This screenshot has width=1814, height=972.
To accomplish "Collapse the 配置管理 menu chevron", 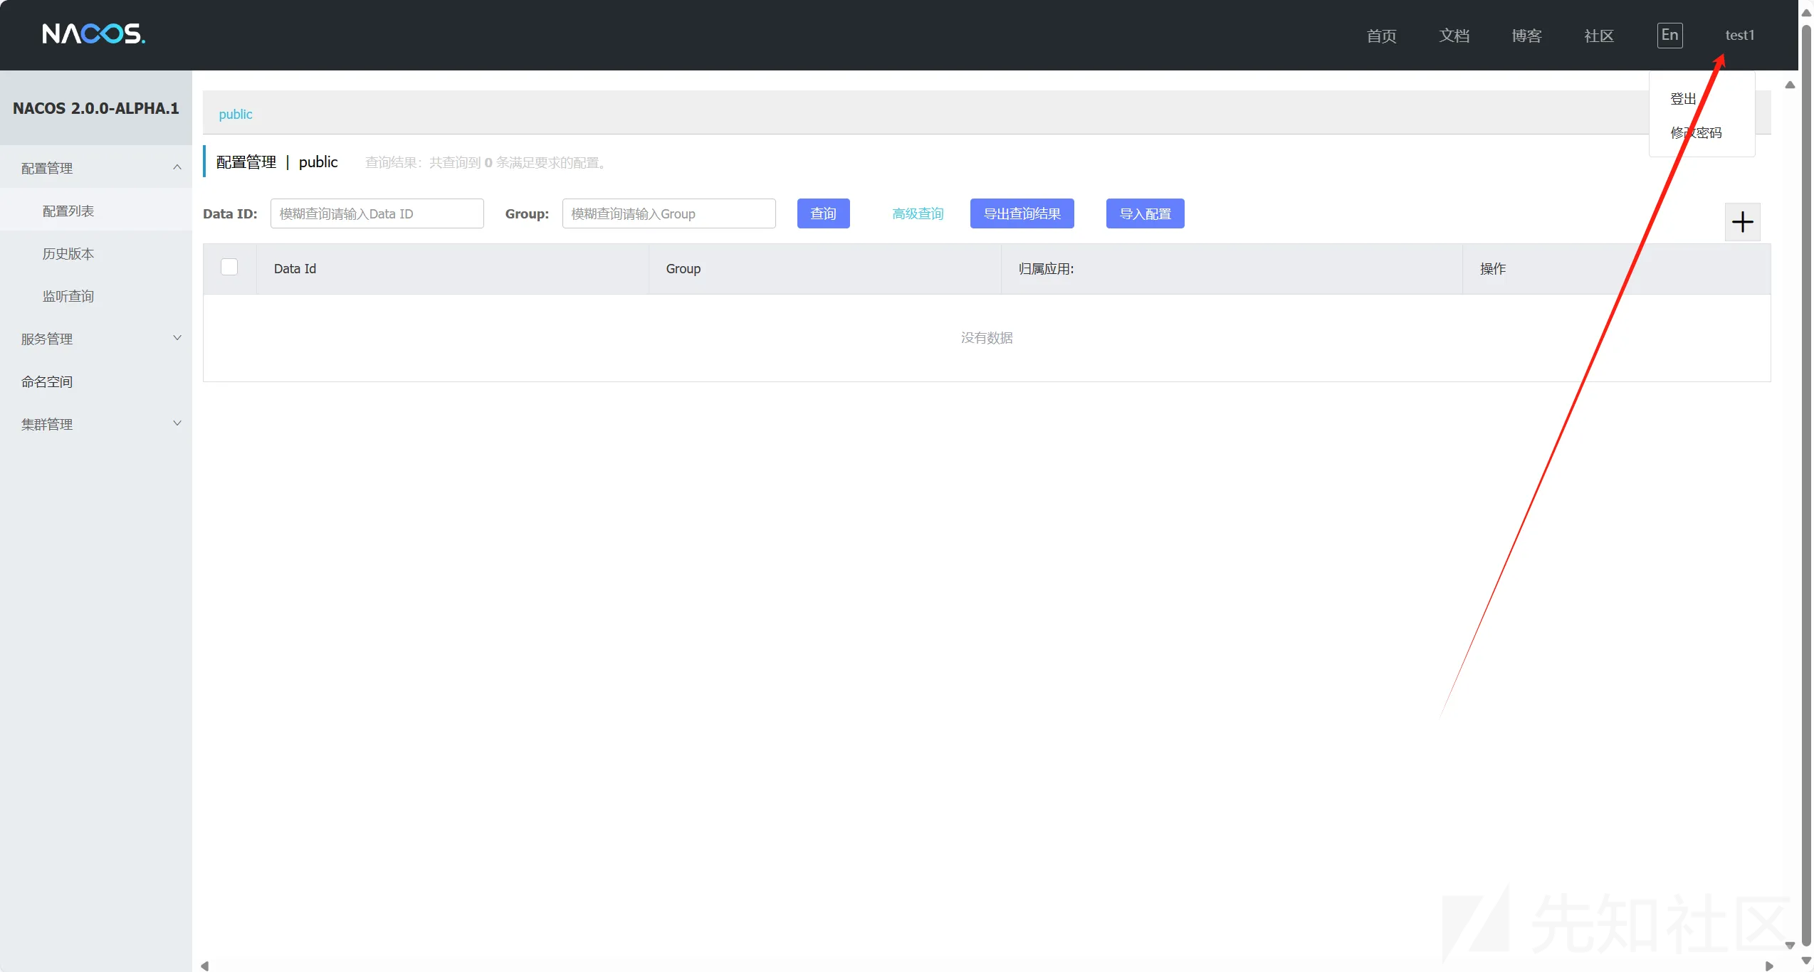I will pos(177,167).
